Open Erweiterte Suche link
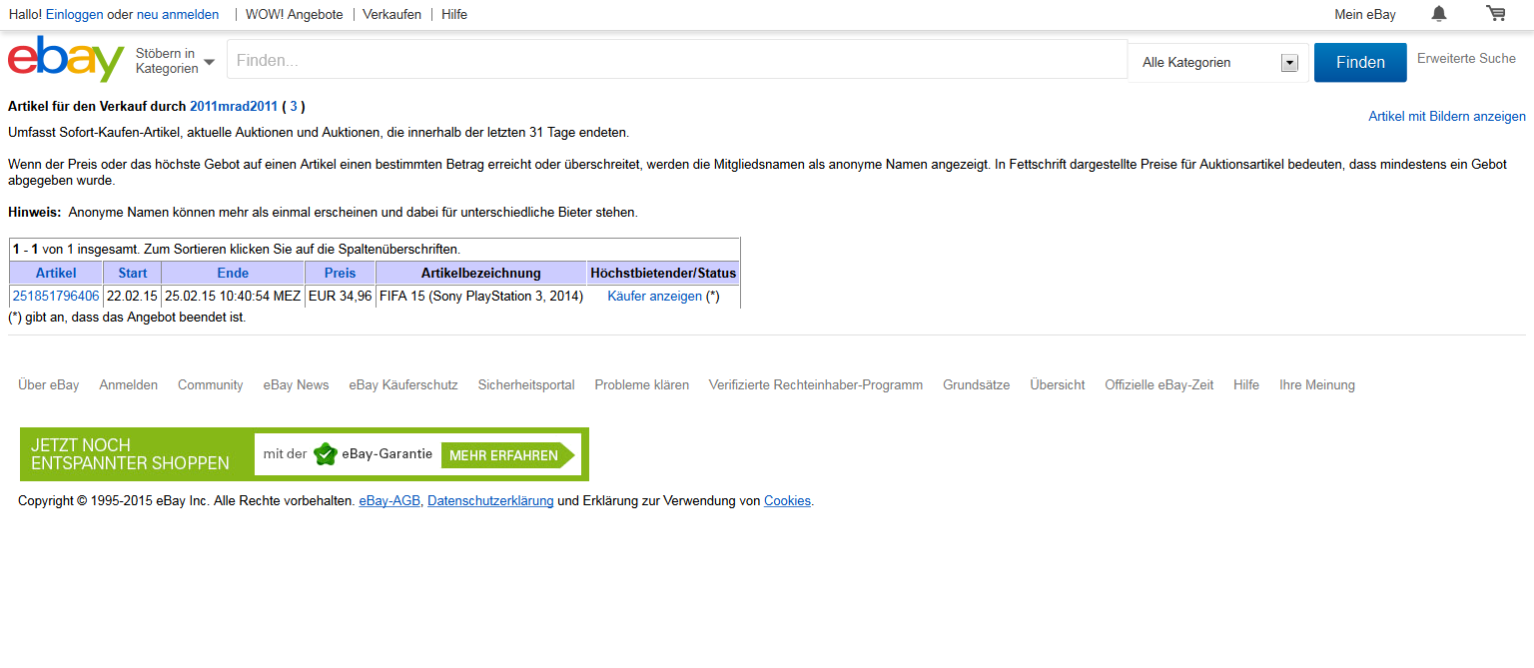Viewport: 1534px width, 668px height. point(1466,59)
